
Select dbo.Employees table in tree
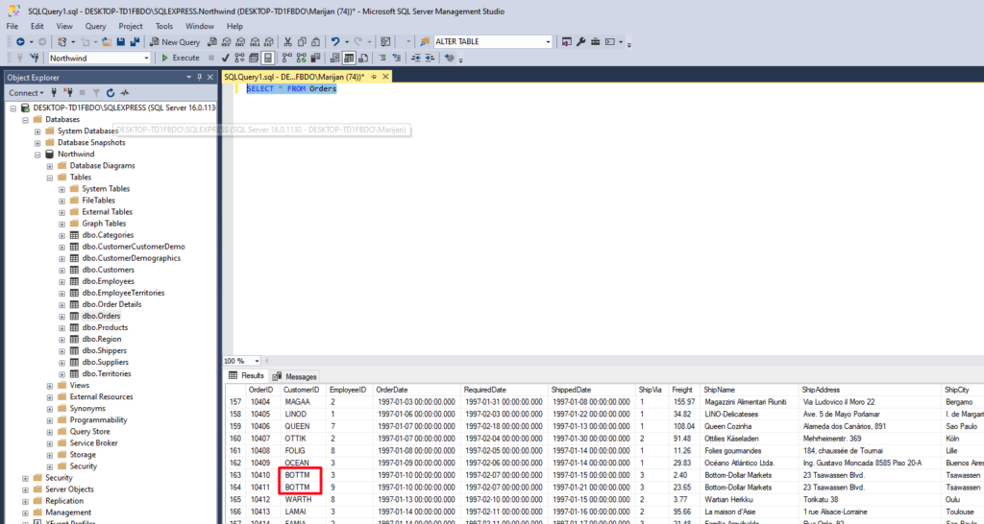pos(108,281)
